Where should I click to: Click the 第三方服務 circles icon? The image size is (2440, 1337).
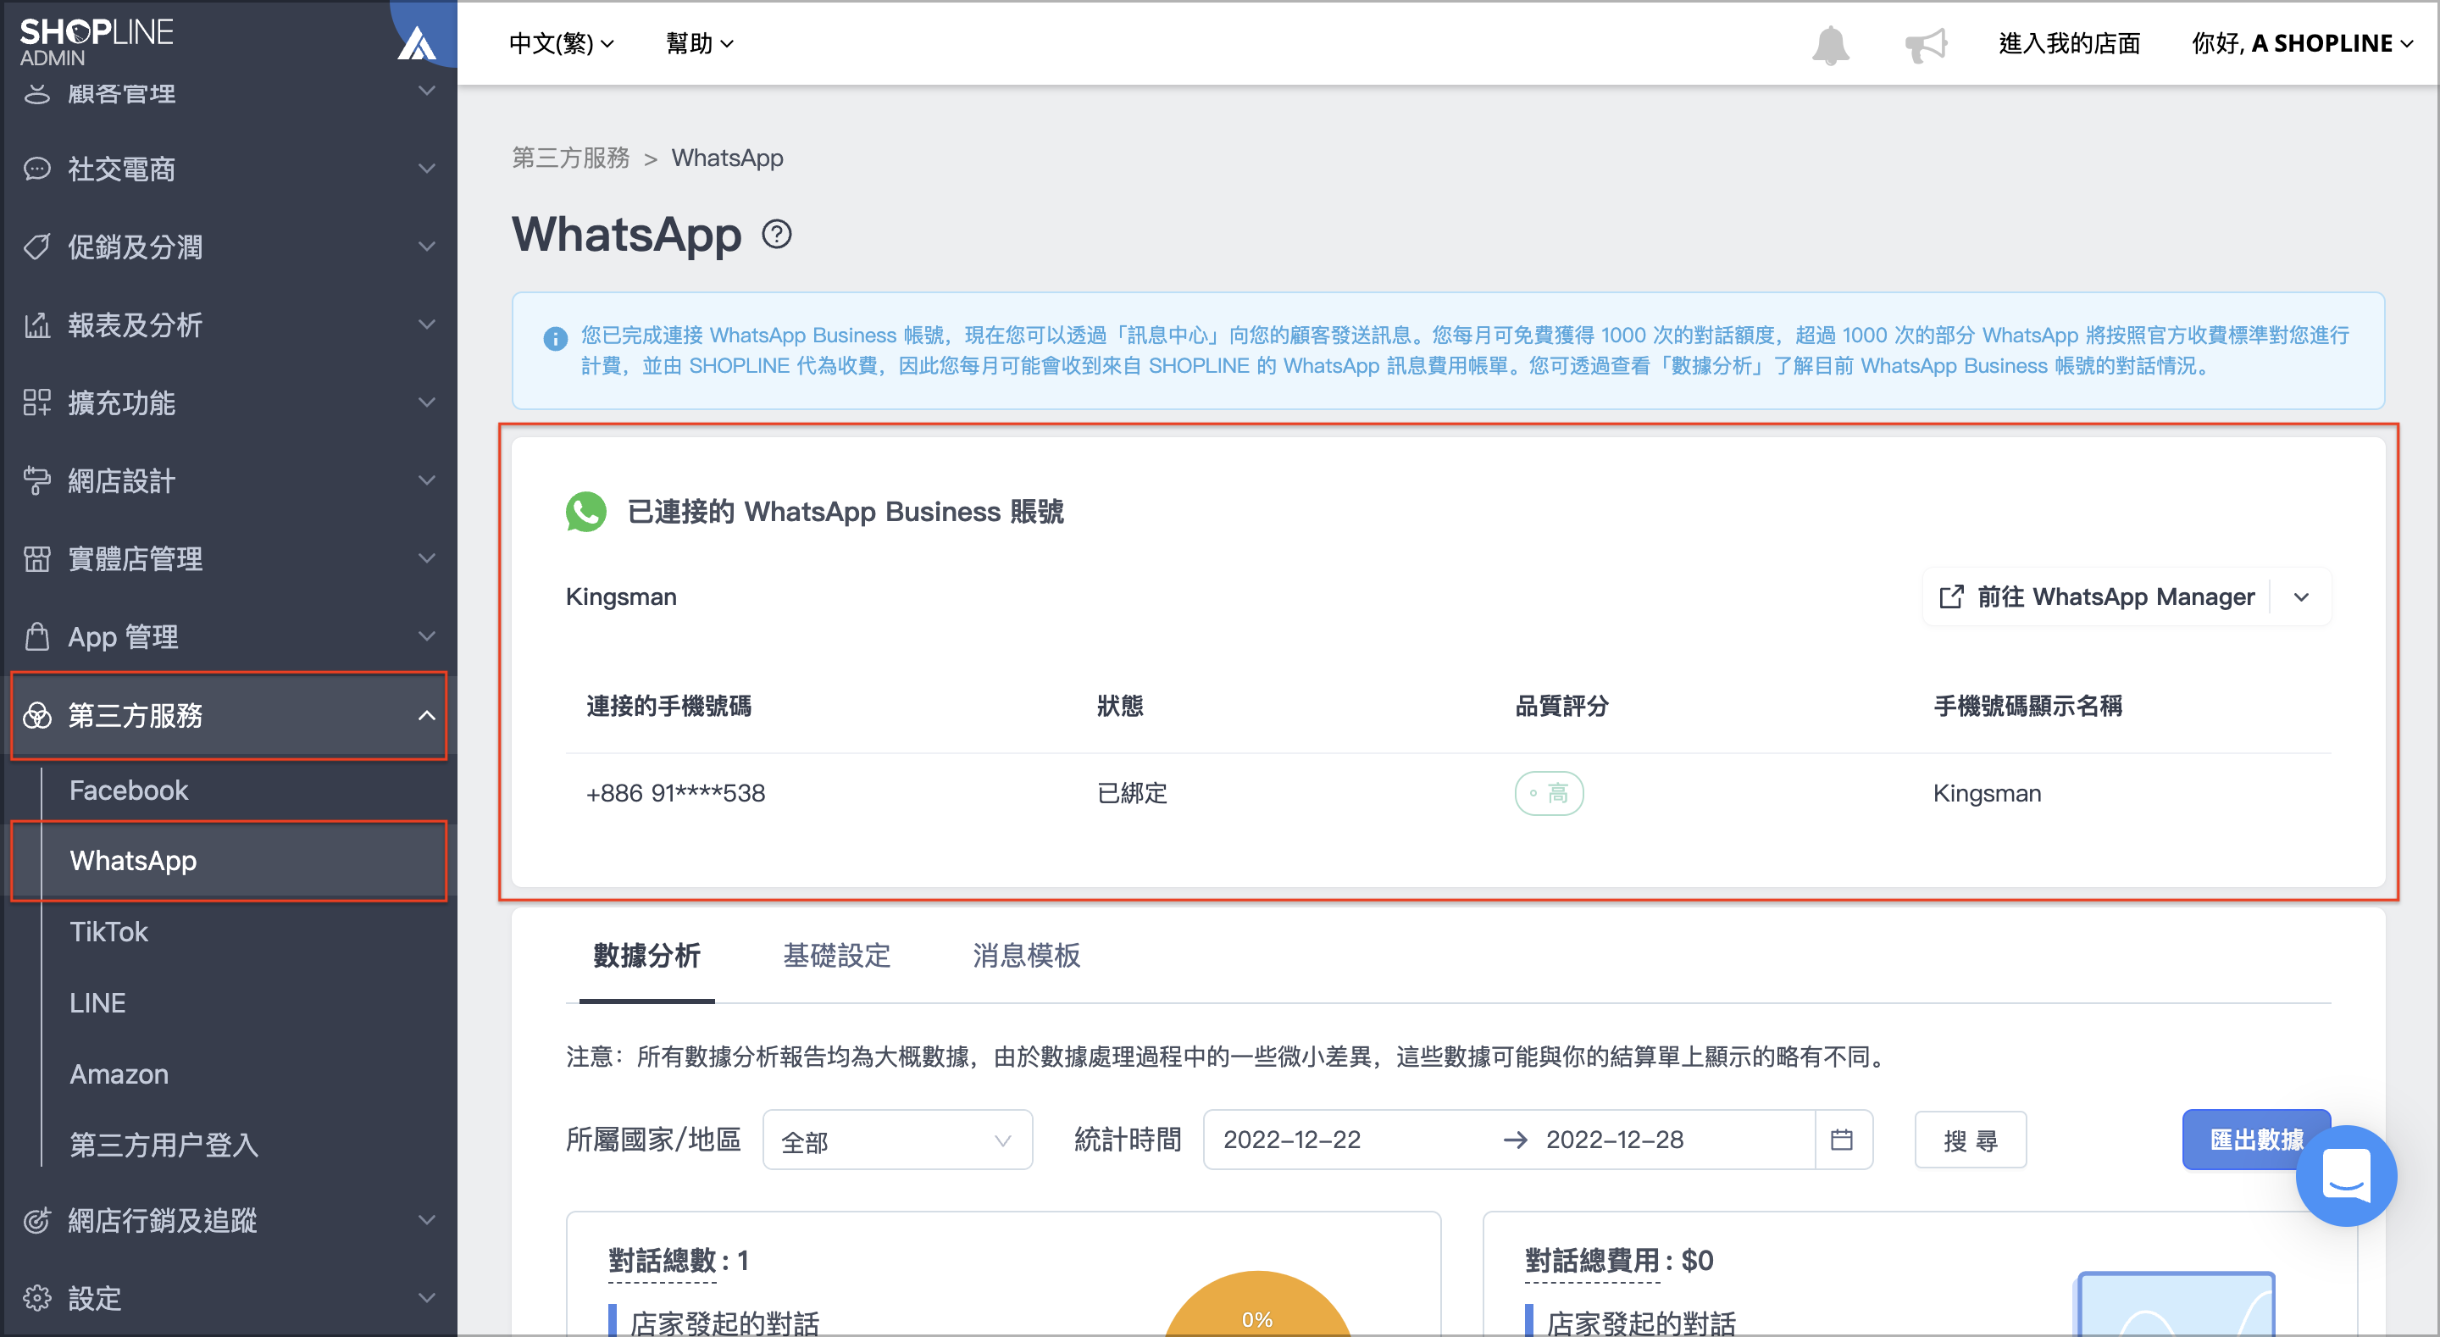37,715
